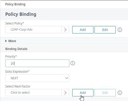
Task: Click the 'Goto Expression*' label
Action: pyautogui.click(x=17, y=72)
